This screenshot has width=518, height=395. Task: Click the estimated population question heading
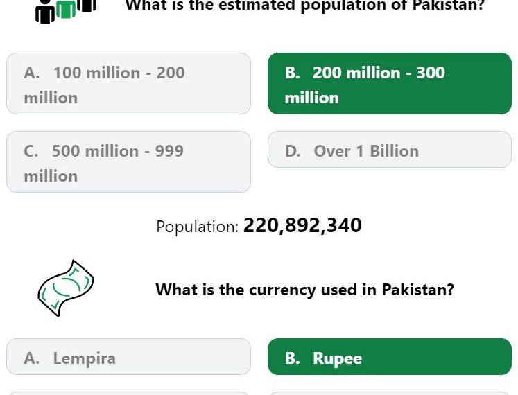tap(304, 6)
